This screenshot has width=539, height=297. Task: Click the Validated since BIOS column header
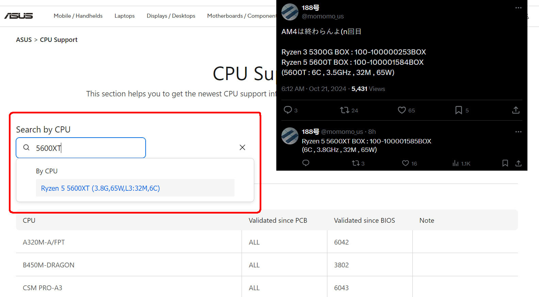(x=364, y=220)
